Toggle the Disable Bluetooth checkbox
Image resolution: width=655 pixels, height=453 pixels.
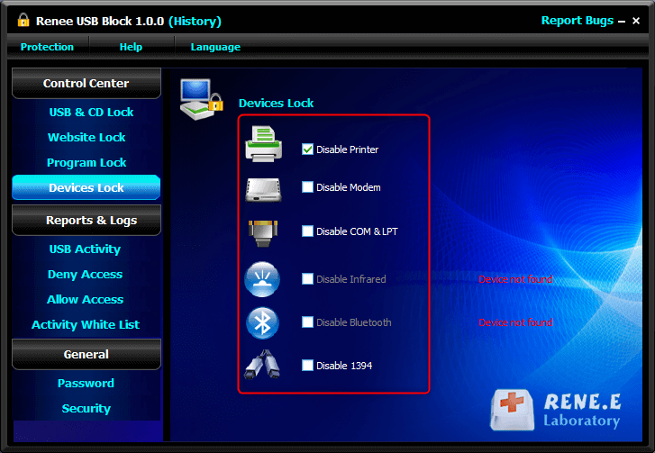pyautogui.click(x=307, y=322)
